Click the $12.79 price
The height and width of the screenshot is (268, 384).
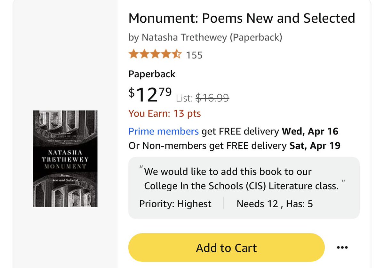[x=150, y=95]
